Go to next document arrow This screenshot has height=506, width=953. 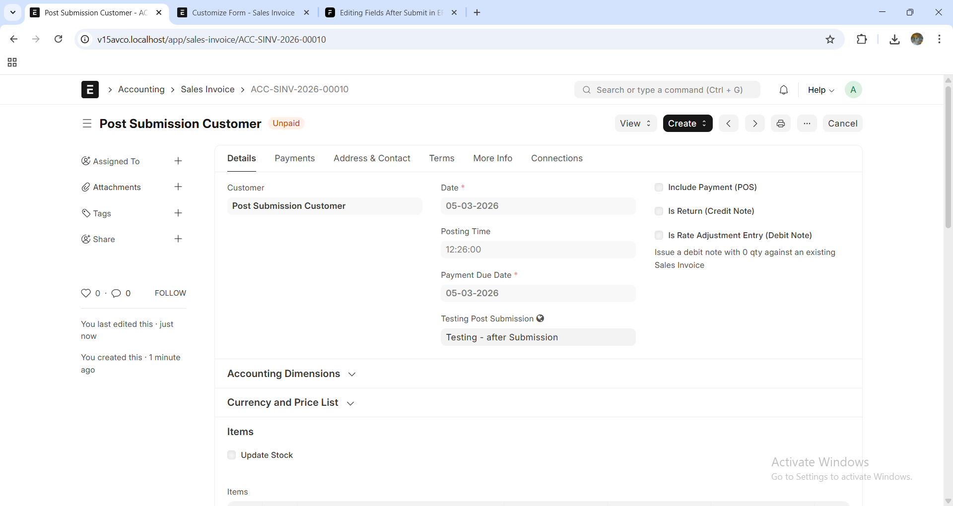[754, 124]
